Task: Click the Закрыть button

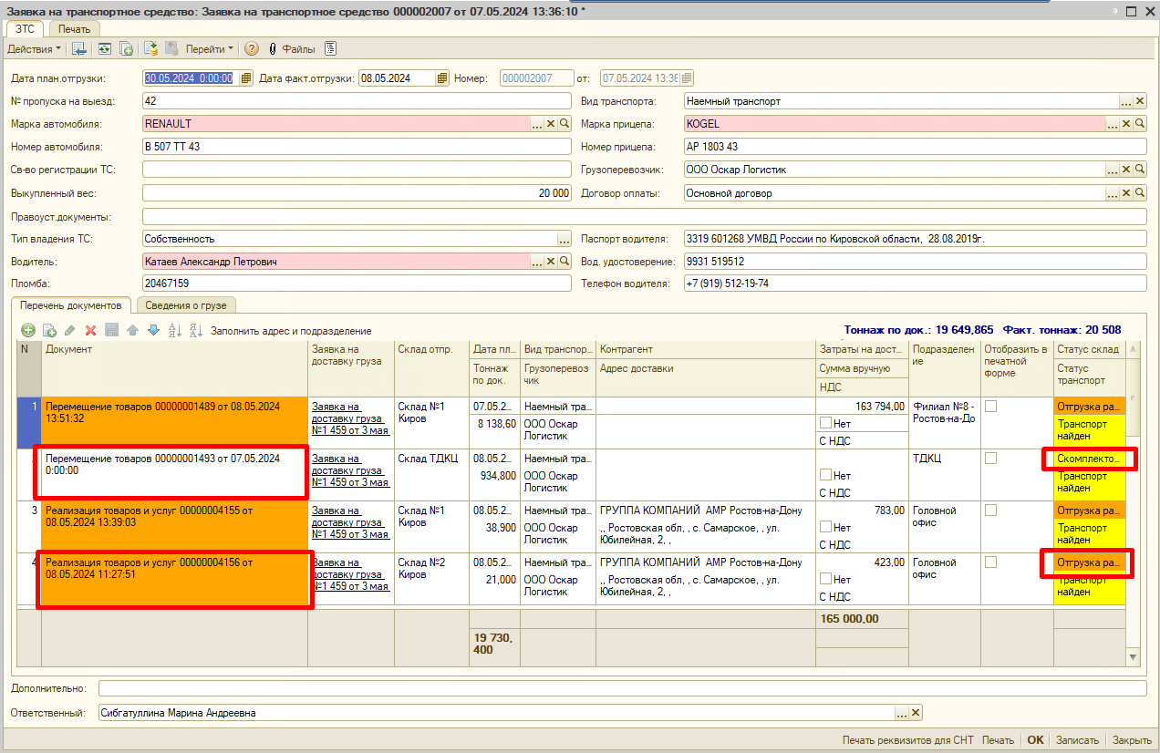Action: (1132, 740)
